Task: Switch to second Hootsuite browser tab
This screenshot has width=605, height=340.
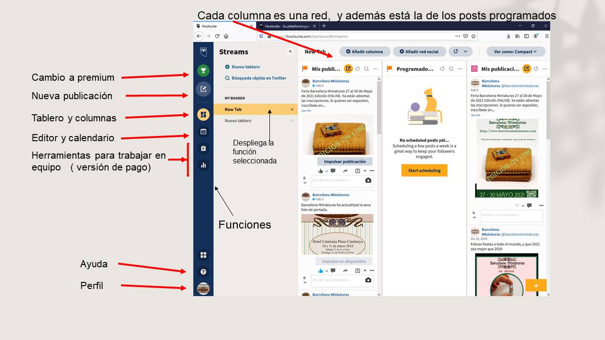Action: (x=287, y=26)
